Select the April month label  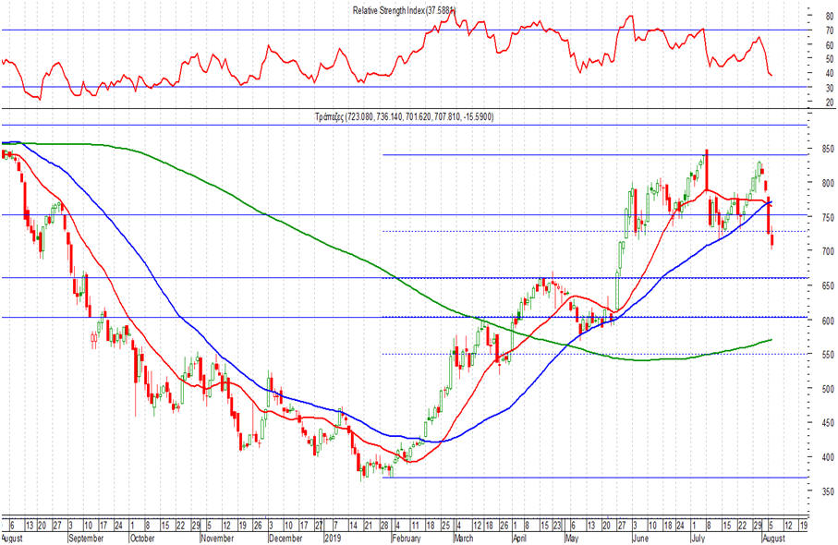[520, 538]
